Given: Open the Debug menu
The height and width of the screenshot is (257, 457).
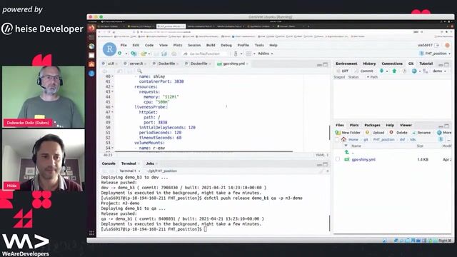Looking at the screenshot, I should pos(226,45).
